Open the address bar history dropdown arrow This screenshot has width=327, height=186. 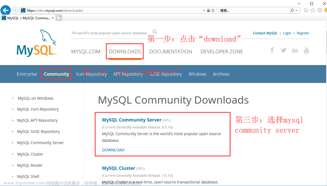click(204, 10)
